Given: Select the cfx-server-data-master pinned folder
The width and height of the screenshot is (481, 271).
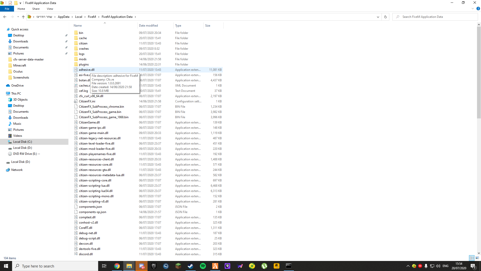Looking at the screenshot, I should 28,59.
